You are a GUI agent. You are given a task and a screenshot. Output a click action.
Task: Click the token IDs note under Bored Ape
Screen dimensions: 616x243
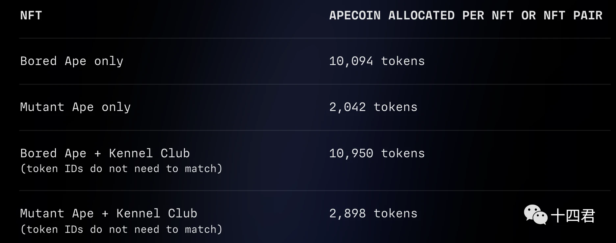[x=121, y=169]
